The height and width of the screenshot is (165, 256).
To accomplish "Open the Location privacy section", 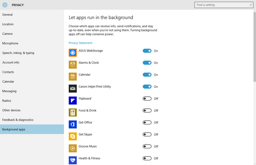I will (x=32, y=24).
